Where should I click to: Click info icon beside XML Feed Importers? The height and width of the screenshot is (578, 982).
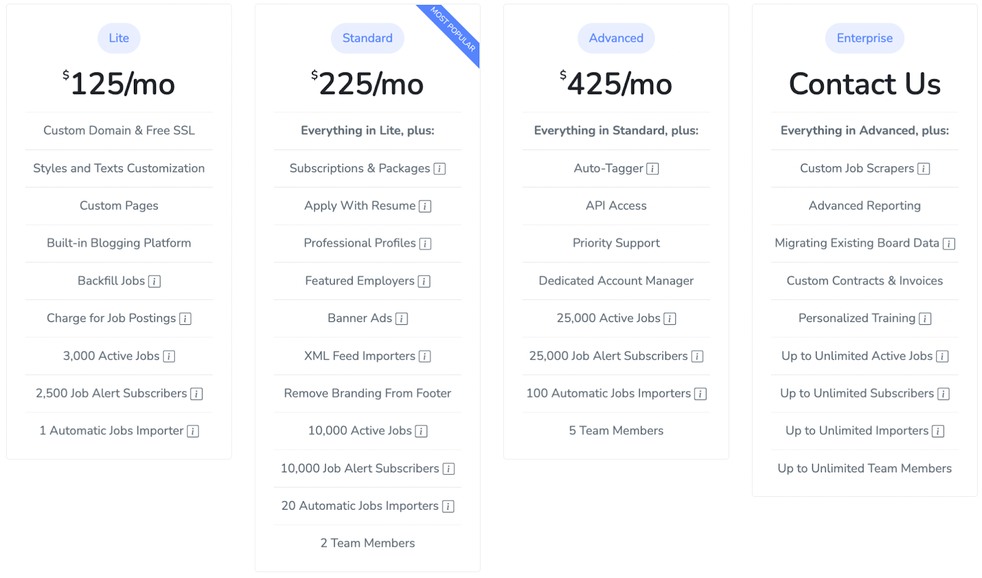(x=425, y=356)
